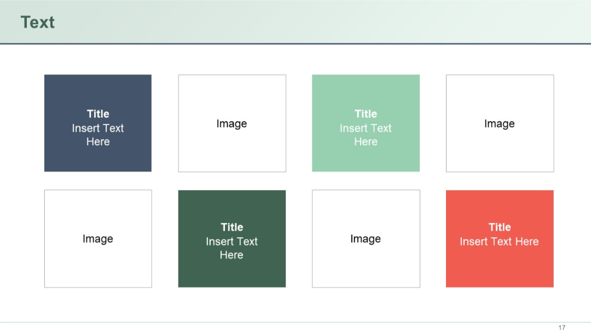Click "Insert Text Here" in the blue box
Image resolution: width=591 pixels, height=333 pixels.
coord(97,134)
